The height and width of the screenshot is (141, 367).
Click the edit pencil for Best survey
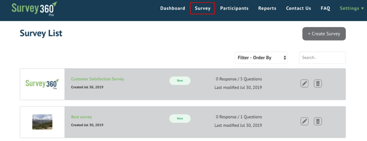point(304,121)
